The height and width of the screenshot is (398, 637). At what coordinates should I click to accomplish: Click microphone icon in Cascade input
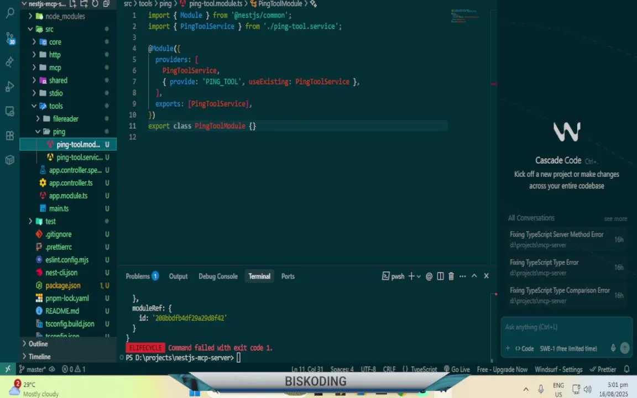pyautogui.click(x=613, y=348)
